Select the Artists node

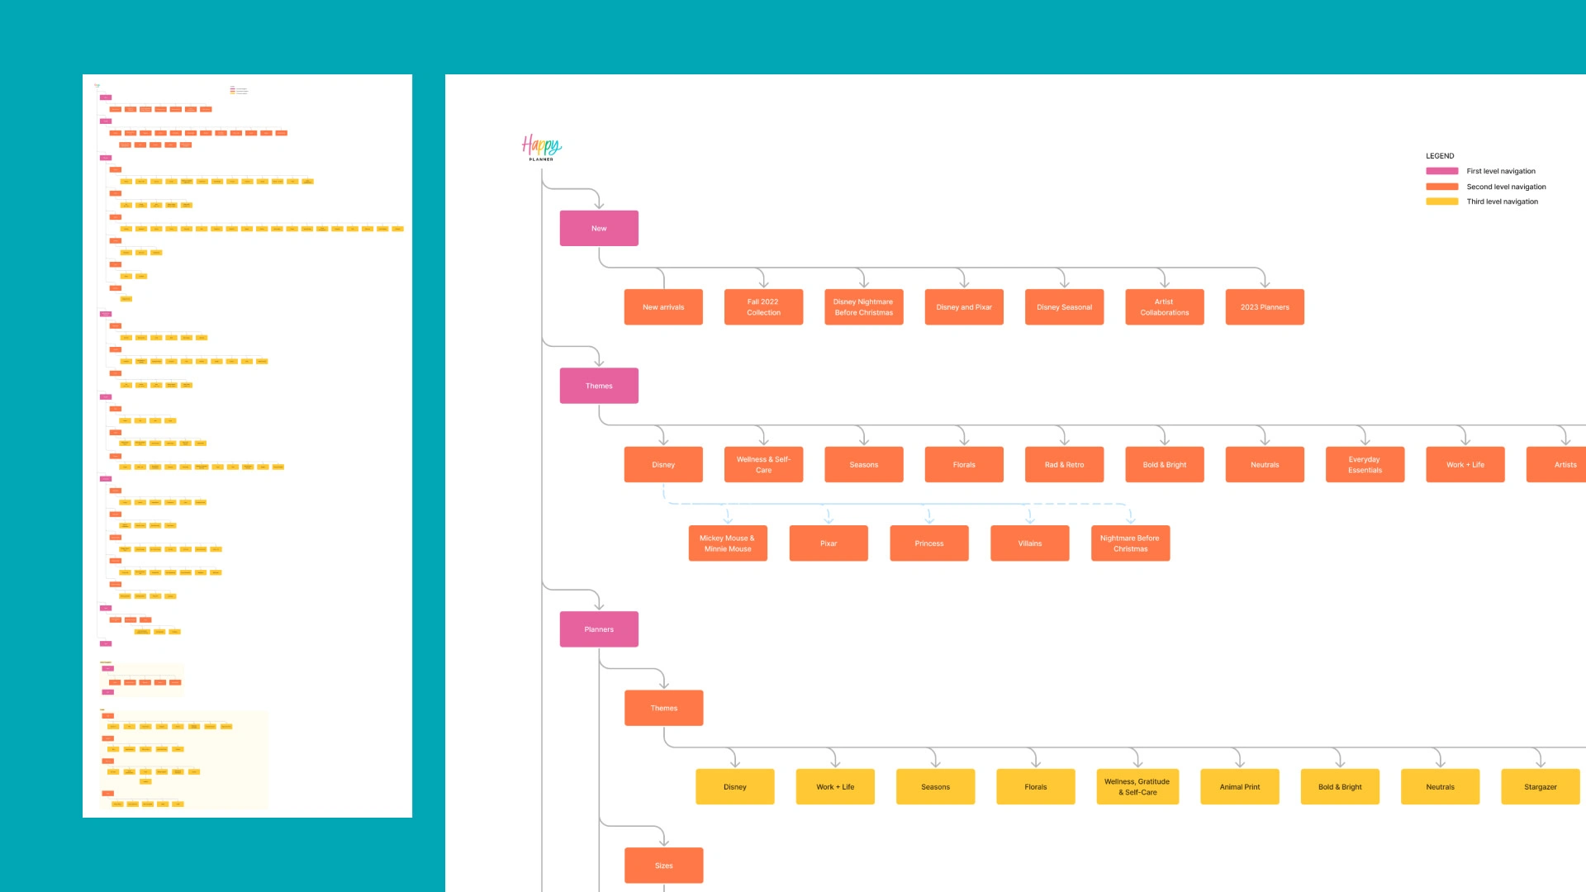tap(1556, 465)
